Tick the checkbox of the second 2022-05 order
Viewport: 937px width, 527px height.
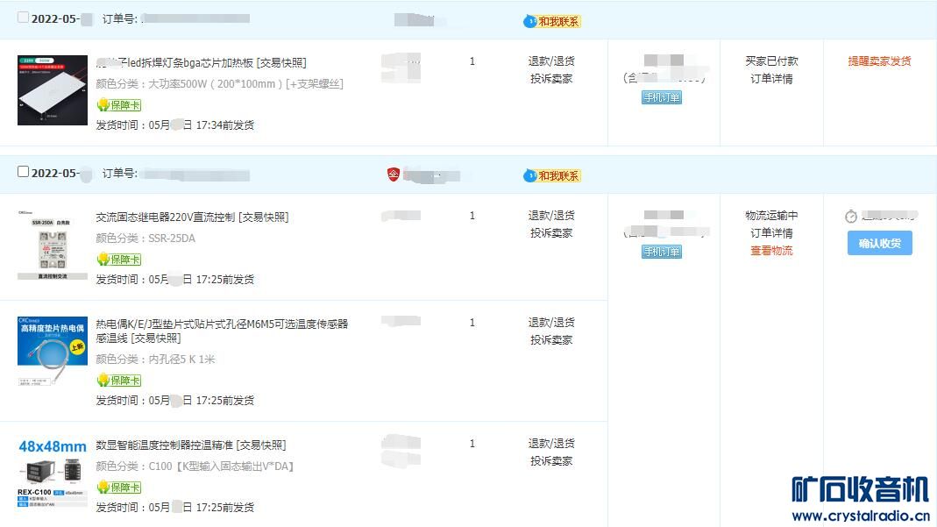point(23,172)
